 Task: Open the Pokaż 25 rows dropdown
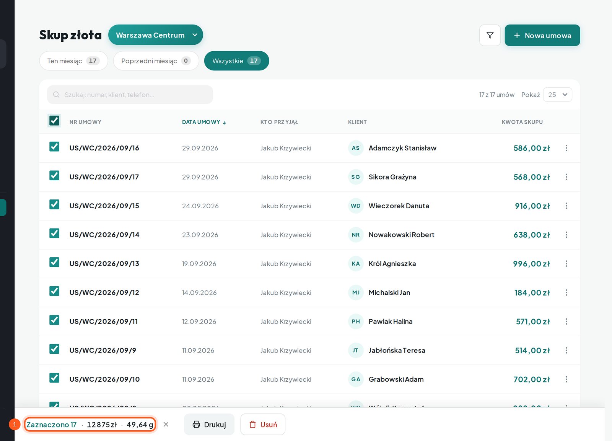pyautogui.click(x=557, y=95)
